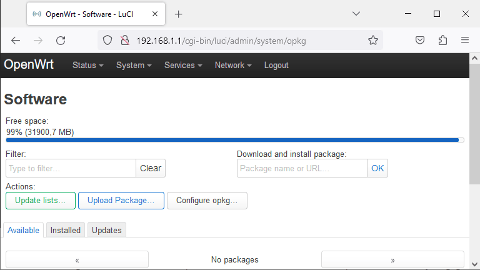Open the Network dropdown menu

233,65
